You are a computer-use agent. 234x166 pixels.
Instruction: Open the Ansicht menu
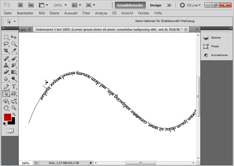tap(127, 13)
